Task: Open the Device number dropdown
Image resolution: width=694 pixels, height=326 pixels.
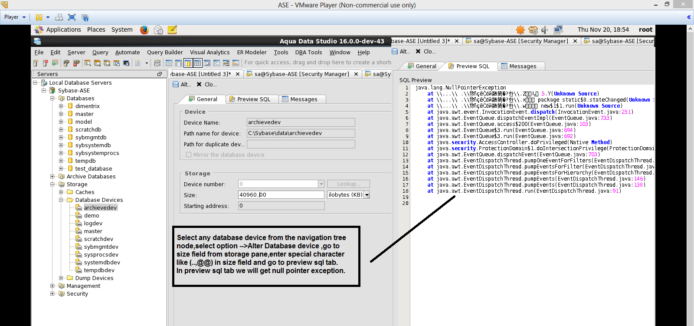Action: [321, 184]
